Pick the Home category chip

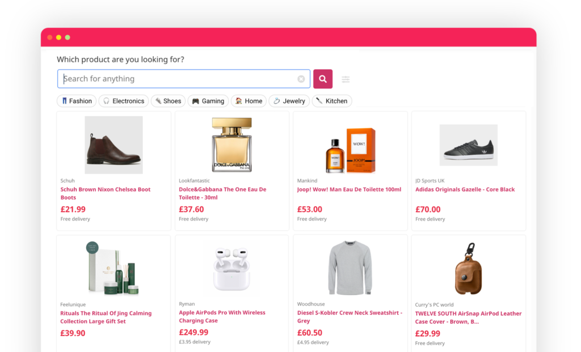pyautogui.click(x=249, y=101)
